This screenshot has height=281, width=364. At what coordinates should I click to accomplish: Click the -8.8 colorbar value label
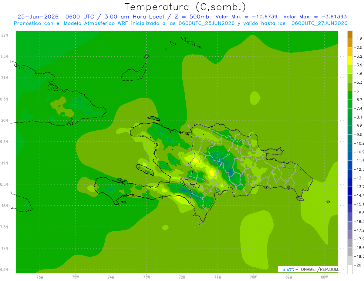pos(358,125)
